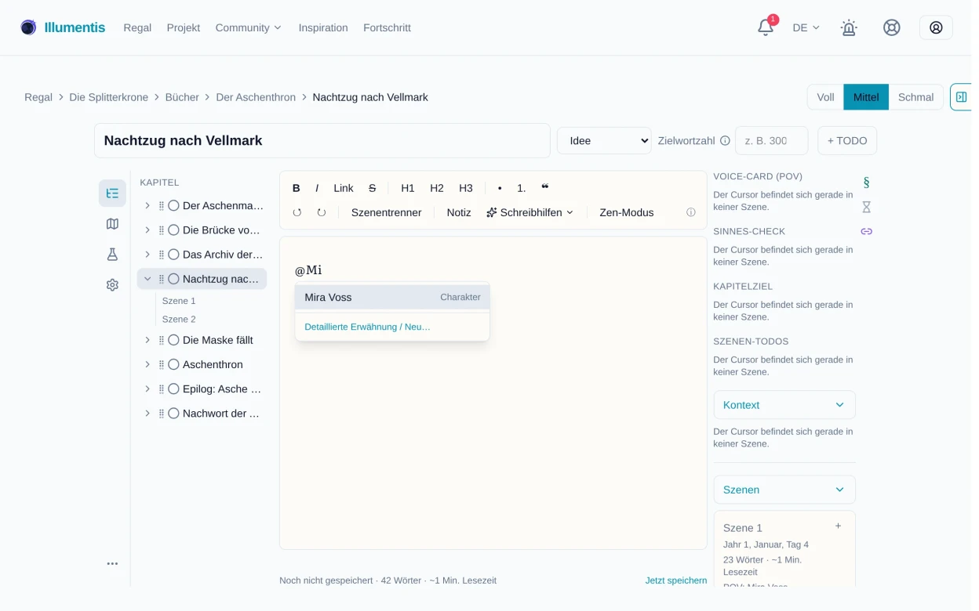The image size is (979, 611).
Task: Open the gear settings in sidebar
Action: [112, 285]
